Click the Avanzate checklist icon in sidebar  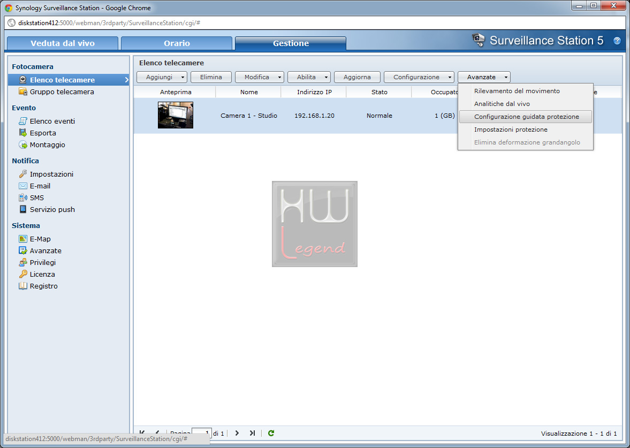(23, 250)
